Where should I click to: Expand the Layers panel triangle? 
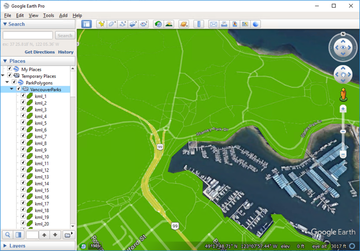click(x=5, y=246)
